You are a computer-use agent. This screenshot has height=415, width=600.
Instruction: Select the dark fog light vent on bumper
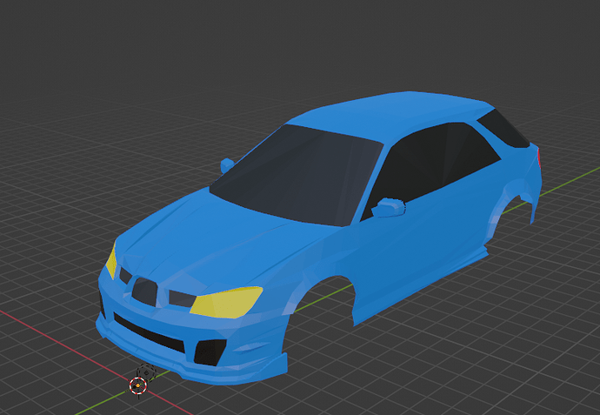point(209,351)
